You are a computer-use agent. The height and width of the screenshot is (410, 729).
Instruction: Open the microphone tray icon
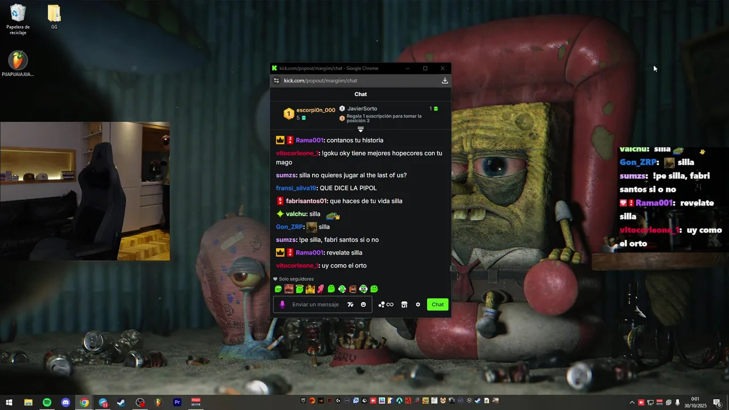pos(678,402)
